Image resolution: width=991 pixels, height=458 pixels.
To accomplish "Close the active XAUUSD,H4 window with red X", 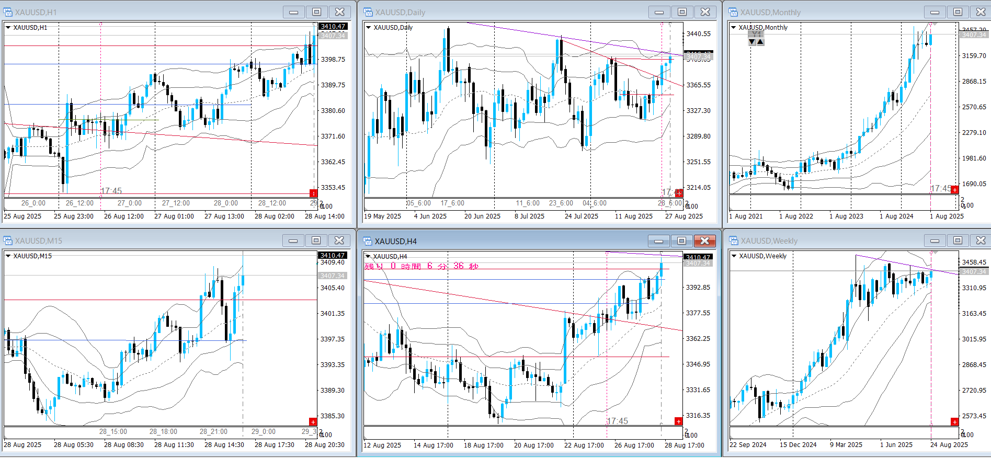I will pyautogui.click(x=705, y=241).
